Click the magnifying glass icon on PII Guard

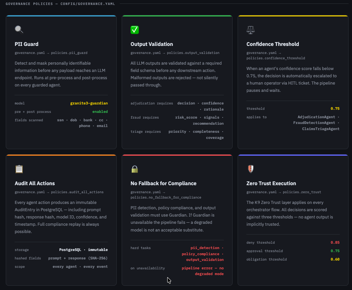19,29
